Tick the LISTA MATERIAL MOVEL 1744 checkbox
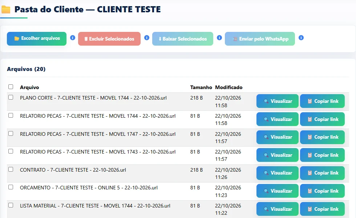The width and height of the screenshot is (356, 218). [11, 205]
